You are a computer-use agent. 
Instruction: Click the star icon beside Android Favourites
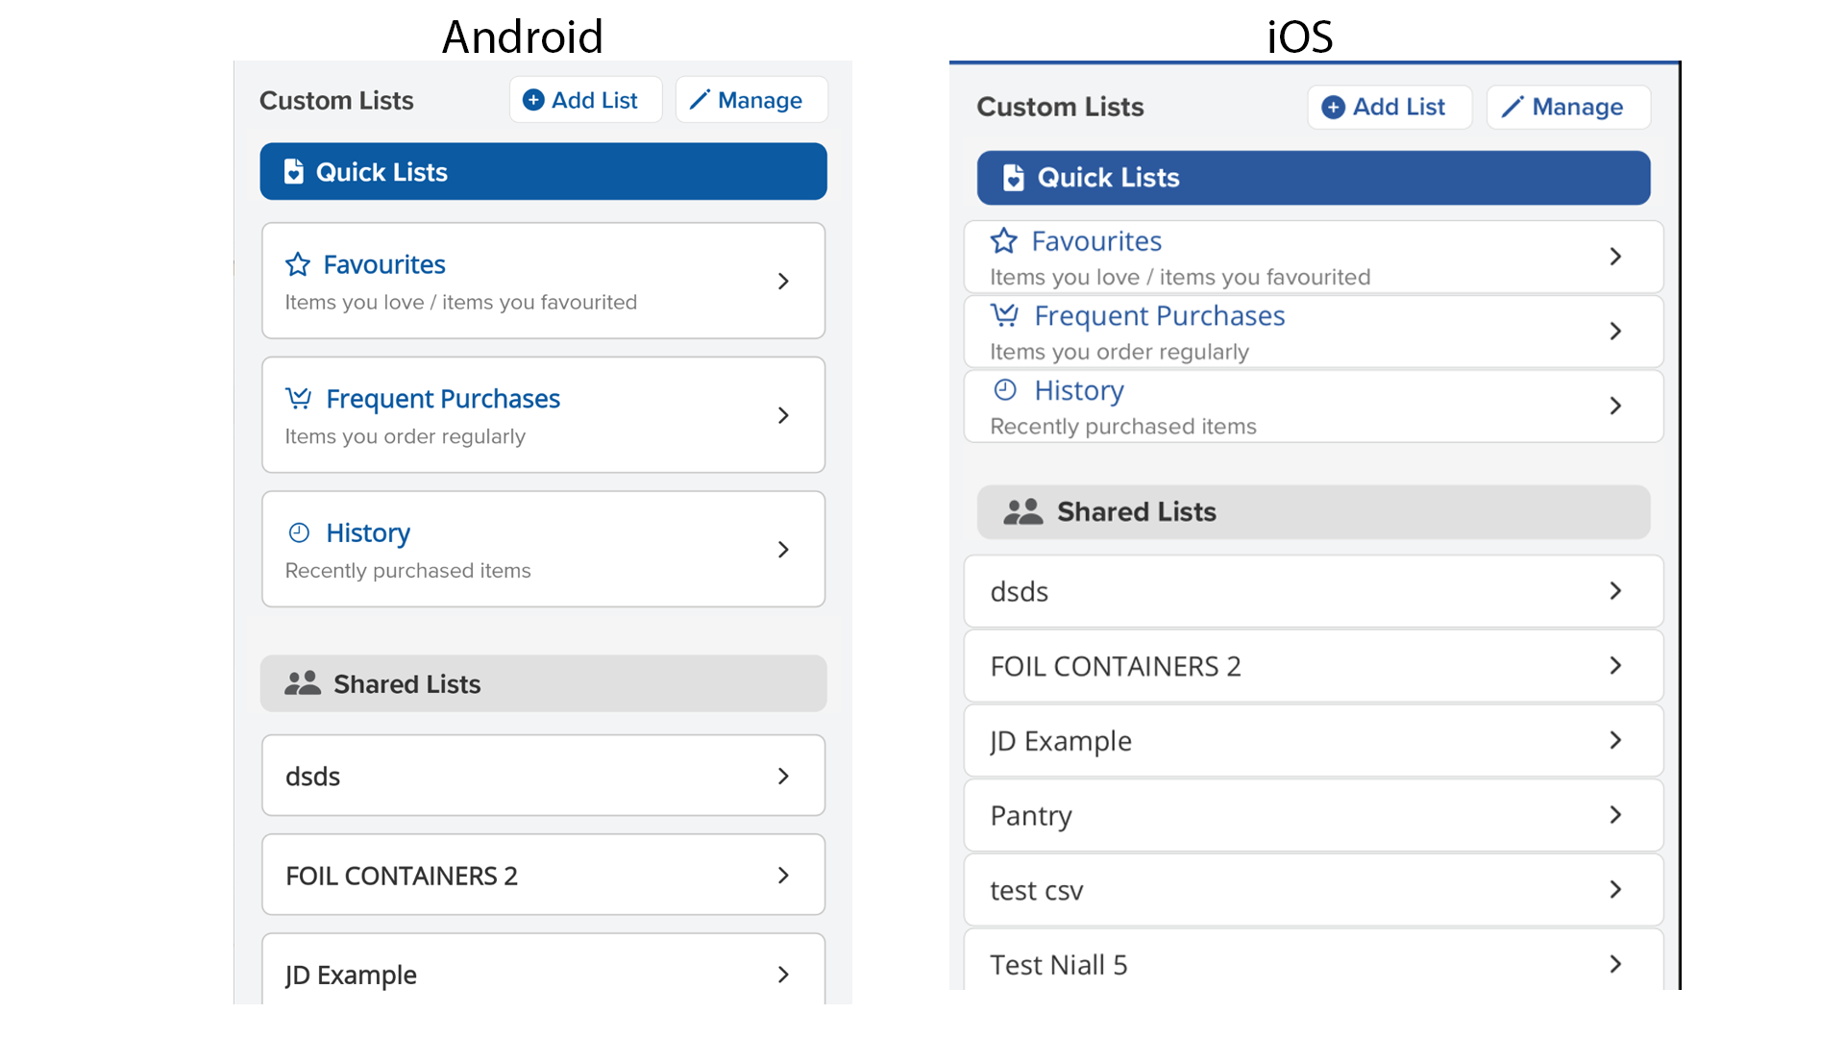298,264
